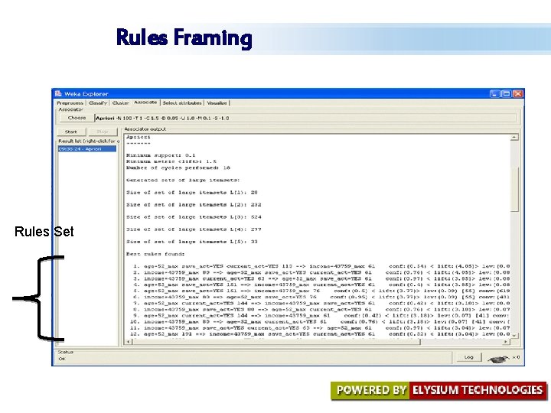Image resolution: width=551 pixels, height=413 pixels.
Task: Click rule number 12 in output
Action: point(320,334)
